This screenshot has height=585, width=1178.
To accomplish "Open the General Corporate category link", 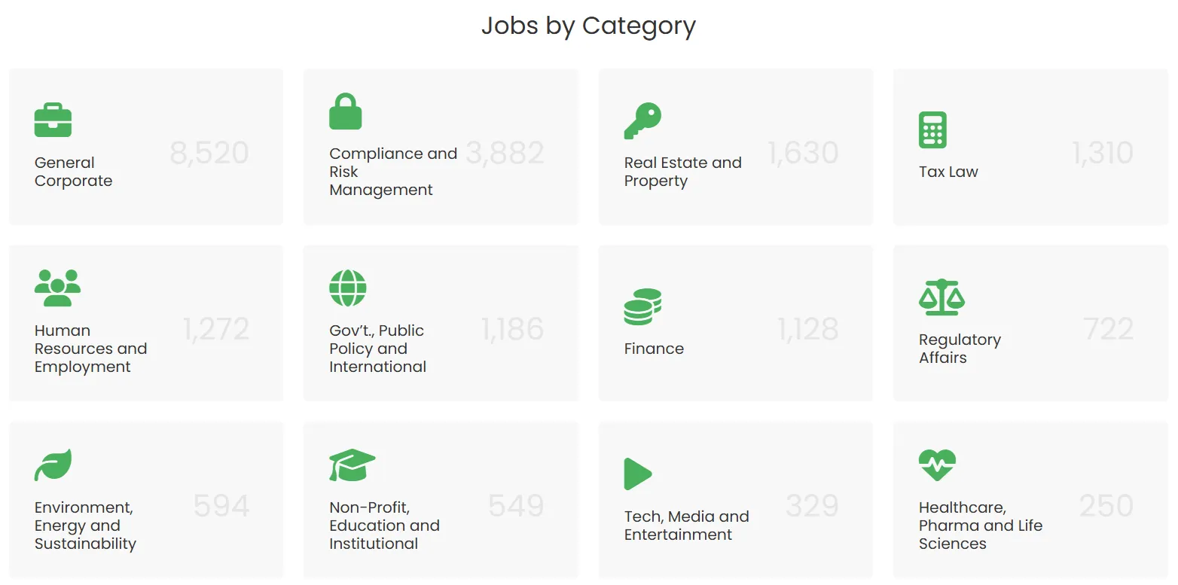I will point(73,172).
